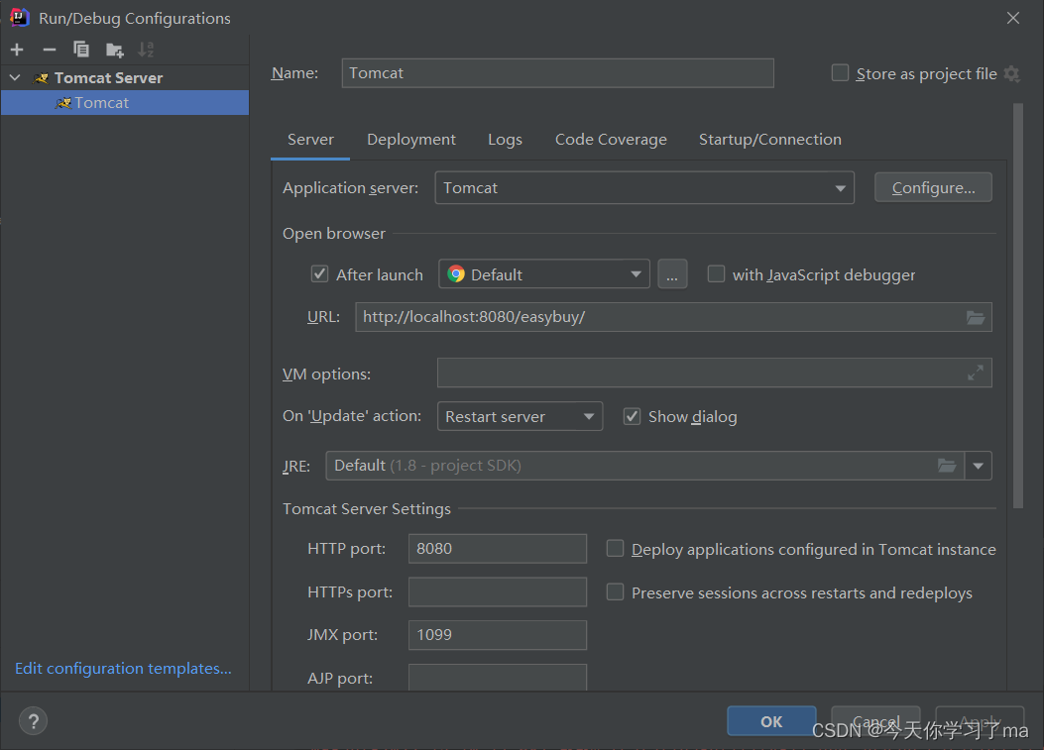Collapse the Tomcat Server tree node

click(x=14, y=76)
